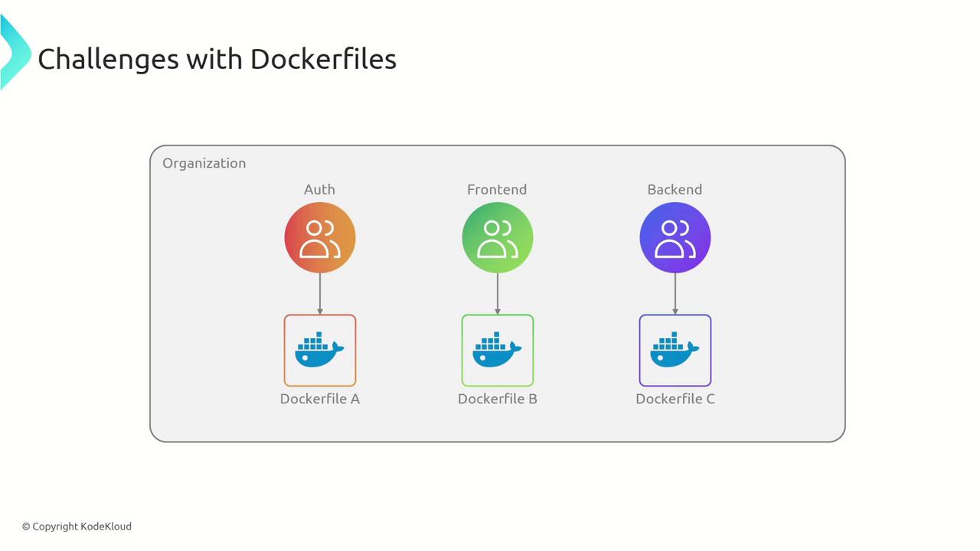Click the "Dockerfile B" caption
Viewport: 980px width, 551px height.
coord(498,399)
